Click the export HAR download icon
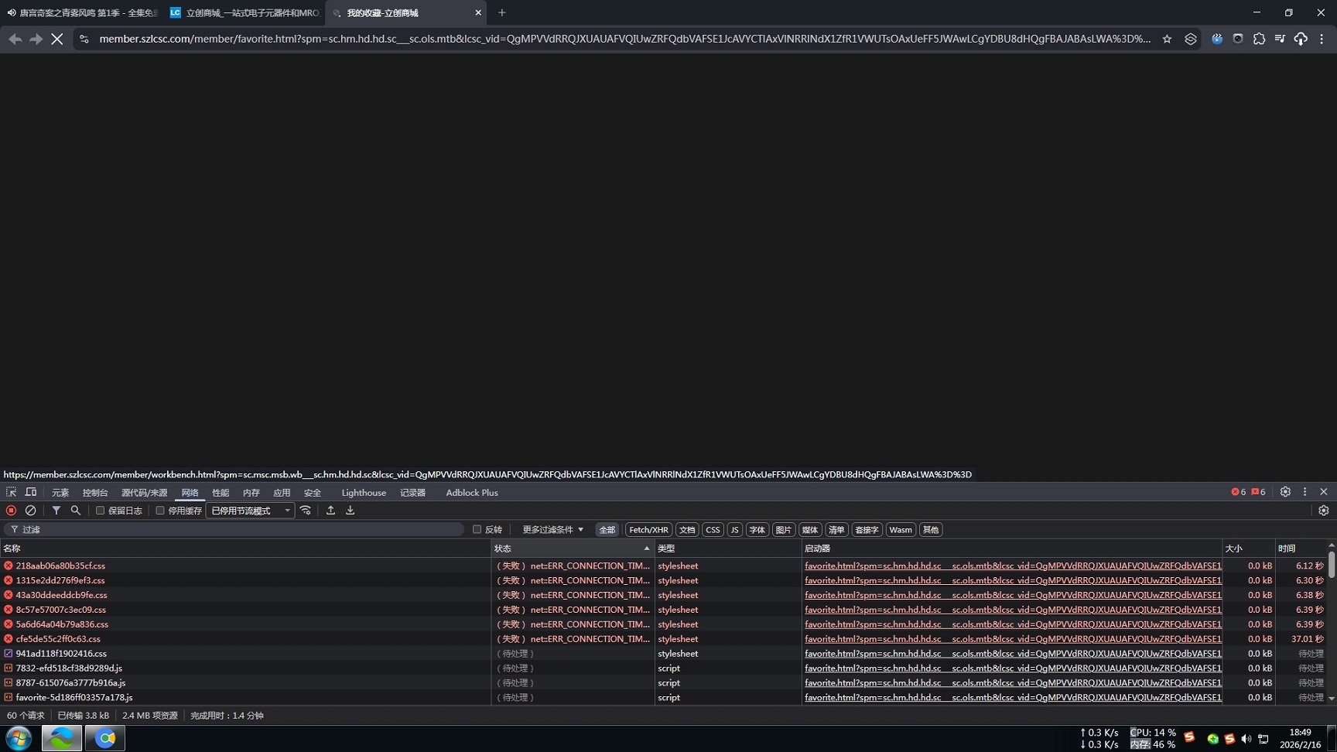Screen dimensions: 1337x752 [x=350, y=511]
